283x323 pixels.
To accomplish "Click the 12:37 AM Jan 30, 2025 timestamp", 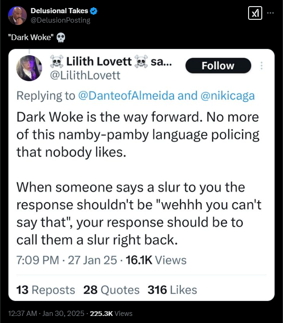I will pos(47,313).
